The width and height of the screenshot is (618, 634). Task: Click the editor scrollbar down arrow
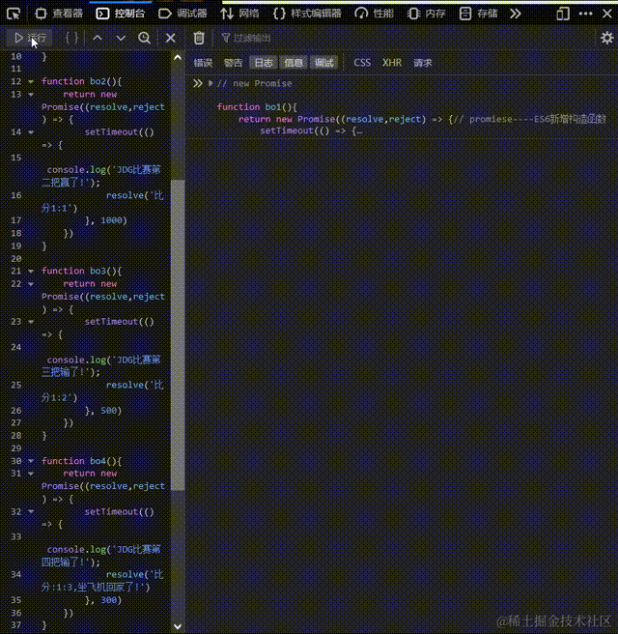(x=178, y=626)
